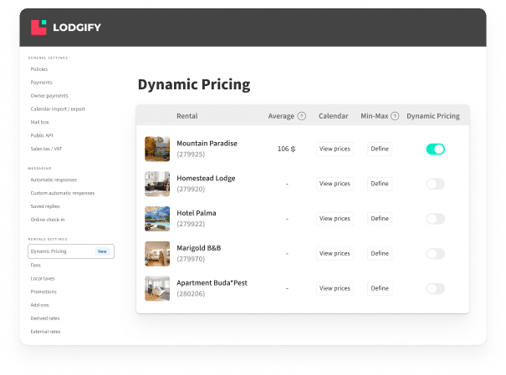Click the 106 $ average value
Image resolution: width=506 pixels, height=375 pixels.
(x=286, y=149)
